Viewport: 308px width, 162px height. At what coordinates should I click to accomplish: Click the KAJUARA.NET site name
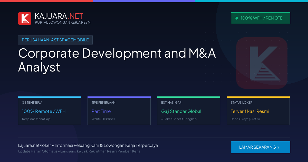coord(59,16)
